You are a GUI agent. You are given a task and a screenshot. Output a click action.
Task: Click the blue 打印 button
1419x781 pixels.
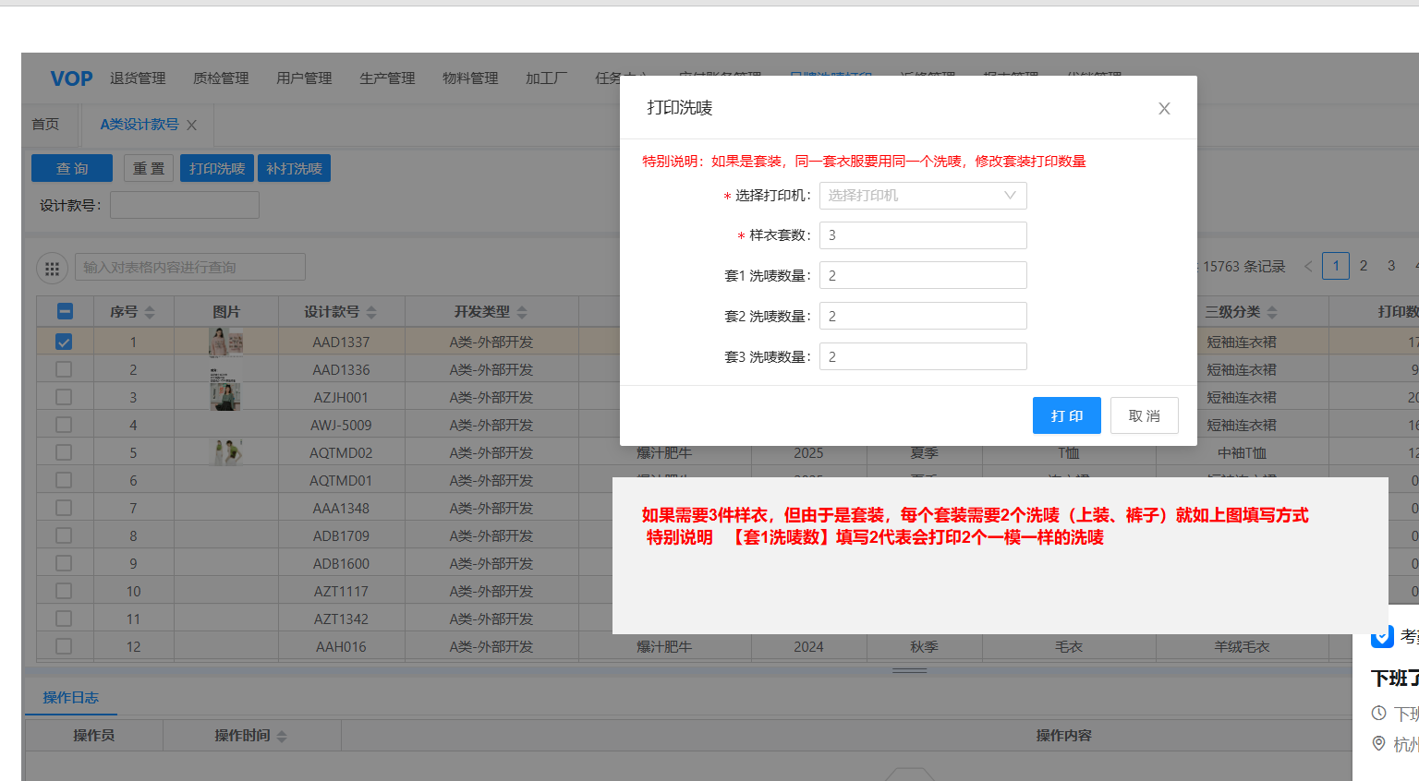point(1066,415)
